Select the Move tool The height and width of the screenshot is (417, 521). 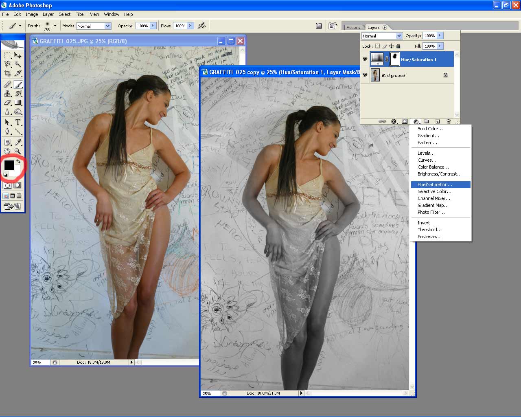18,55
